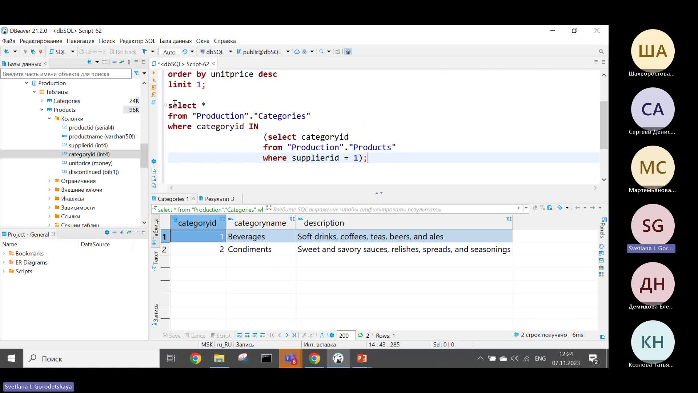Open the Panels side button
This screenshot has height=393, width=698.
[x=603, y=229]
